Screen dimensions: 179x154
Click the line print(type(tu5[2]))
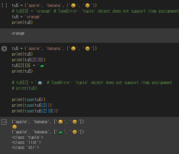tap(32, 105)
